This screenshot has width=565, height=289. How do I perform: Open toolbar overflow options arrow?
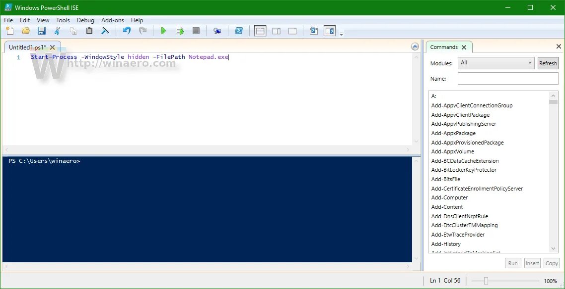coord(341,34)
